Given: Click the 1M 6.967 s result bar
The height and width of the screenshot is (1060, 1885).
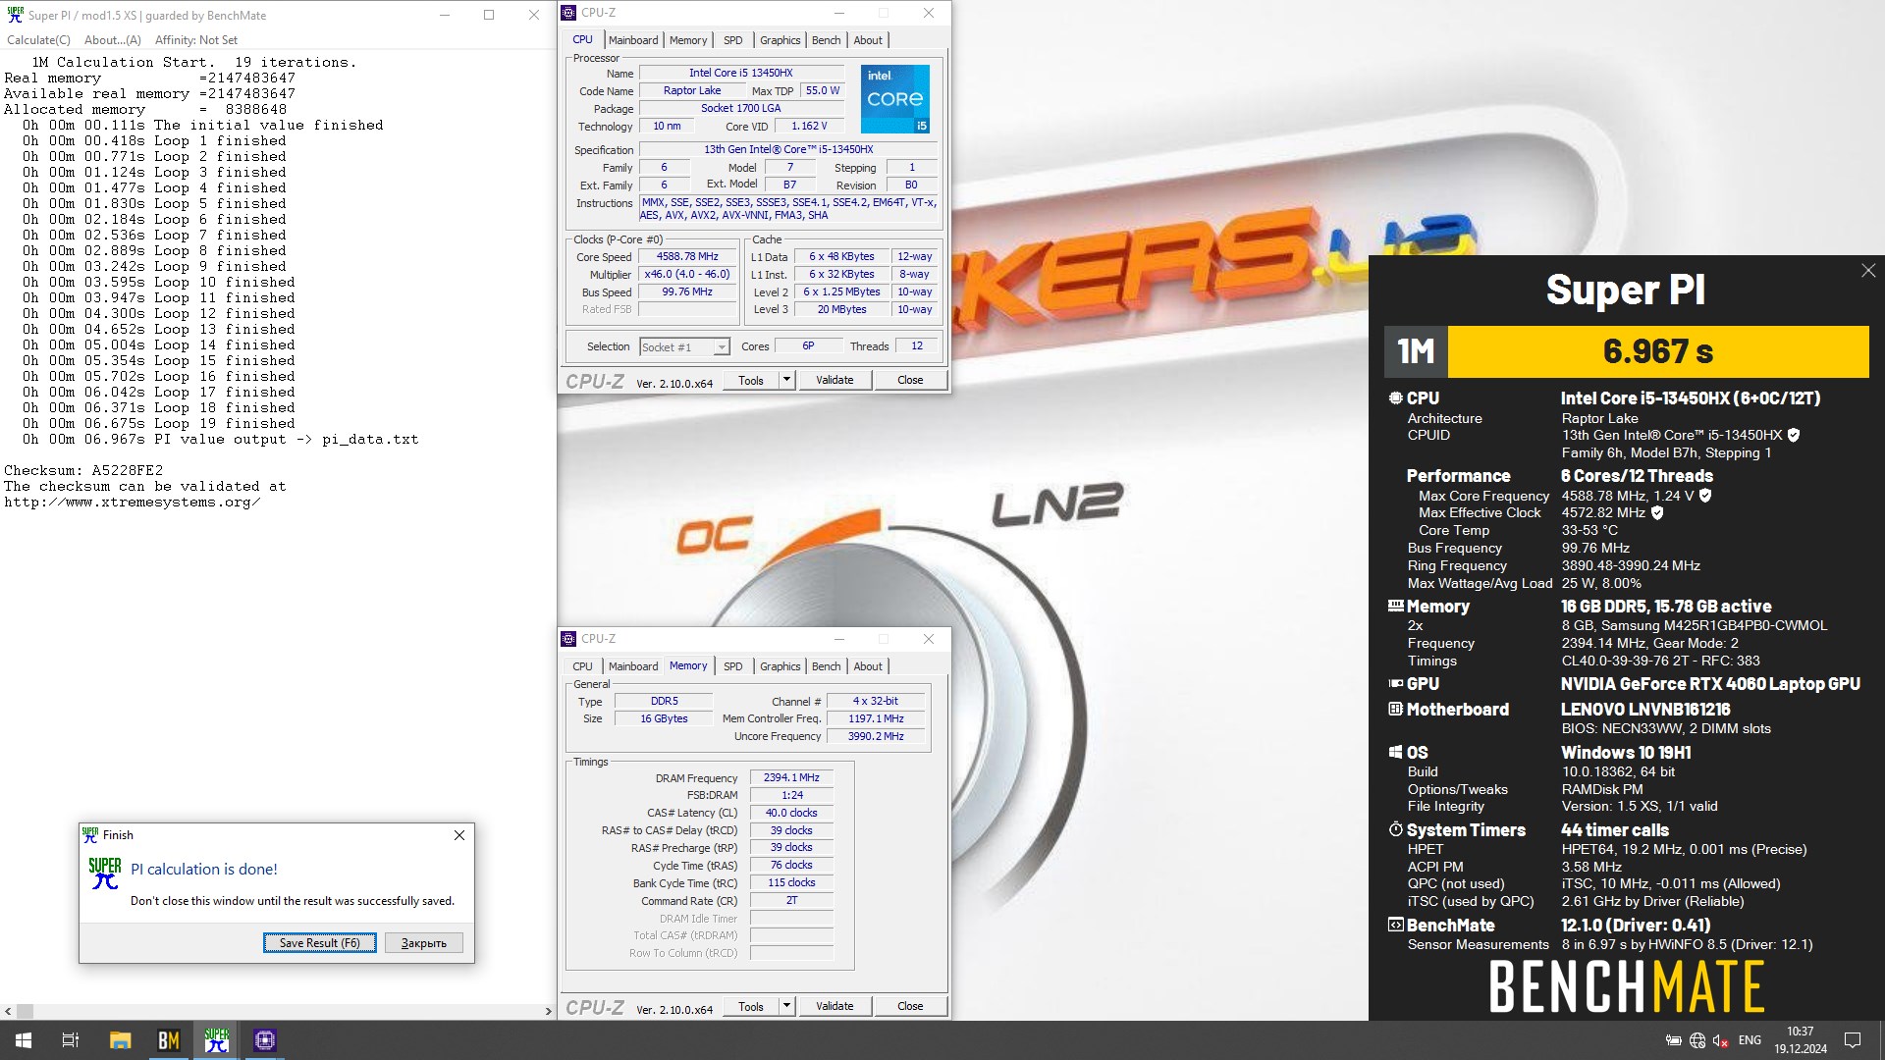Looking at the screenshot, I should (x=1627, y=351).
